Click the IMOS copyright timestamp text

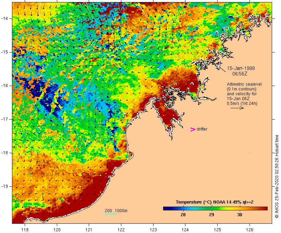tap(277, 176)
